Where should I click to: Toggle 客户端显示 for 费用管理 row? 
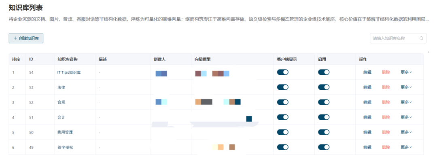(x=282, y=132)
